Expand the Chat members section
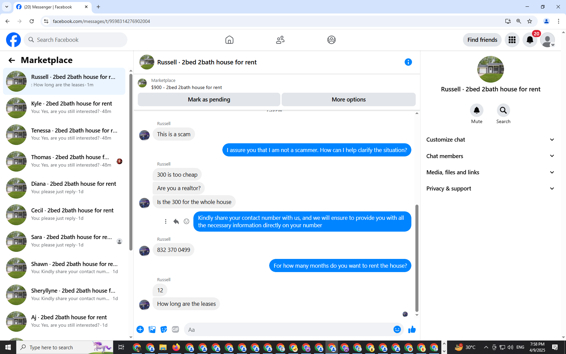The height and width of the screenshot is (354, 566). point(491,156)
